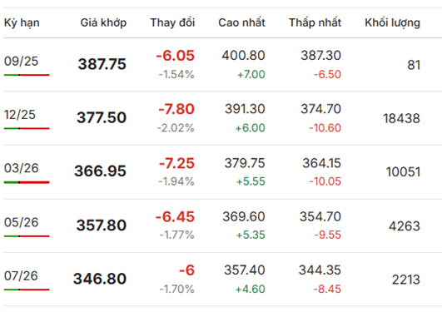This screenshot has width=442, height=312.
Task: Click the Thấp nhất column header
Action: point(315,22)
